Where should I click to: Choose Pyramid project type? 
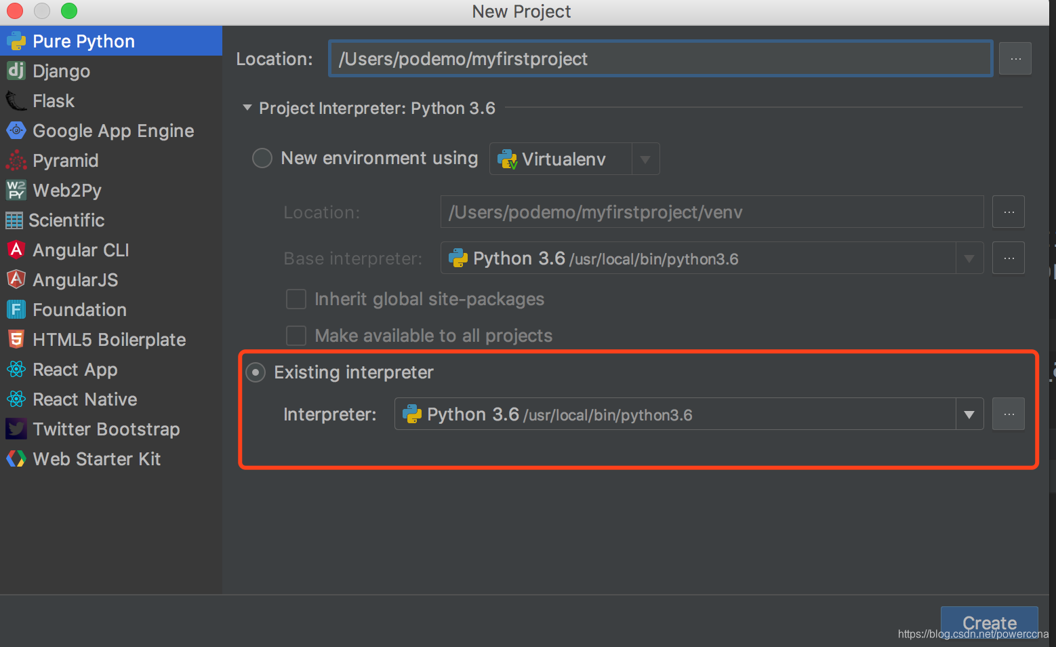pos(111,161)
